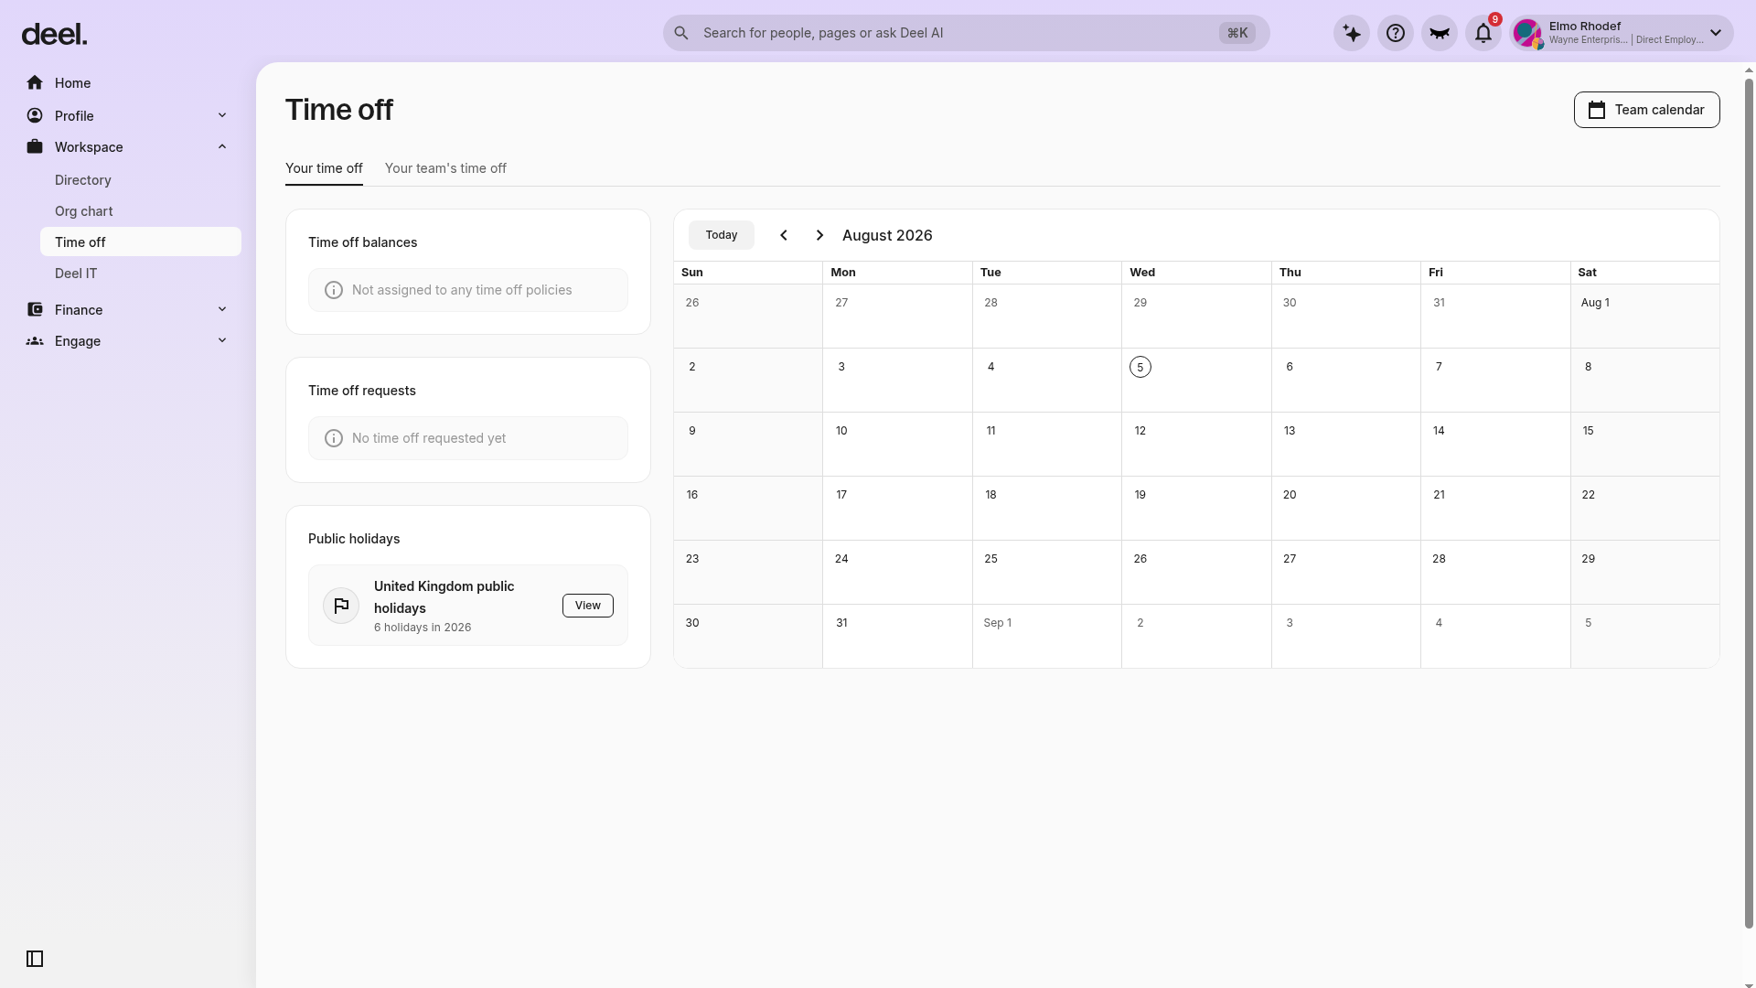Open Deel IT in the sidebar

pyautogui.click(x=76, y=274)
